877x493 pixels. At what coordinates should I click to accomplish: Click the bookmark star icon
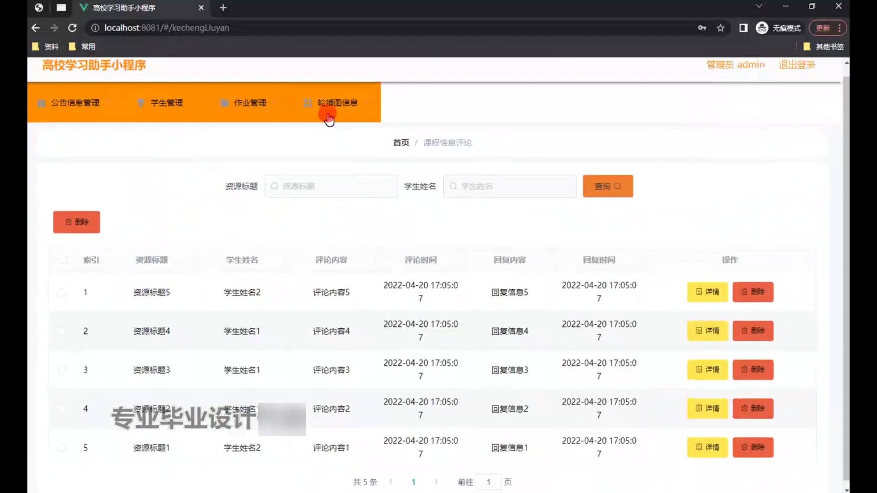[720, 28]
